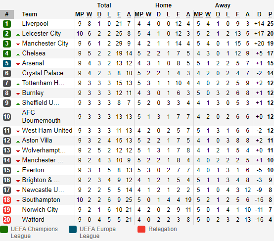Open the Liverpool team link
Screen dimensions: 274x241
(x=35, y=24)
